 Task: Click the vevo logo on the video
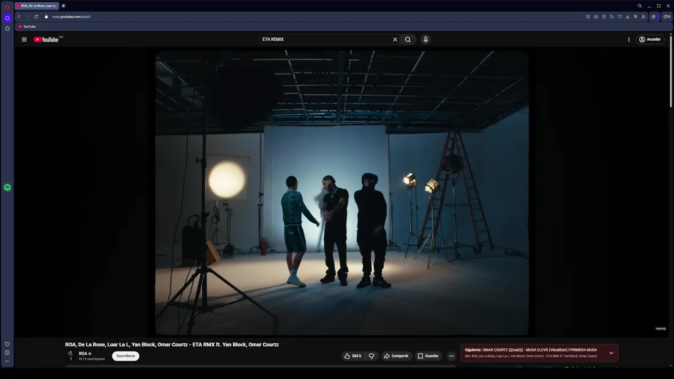tap(660, 329)
